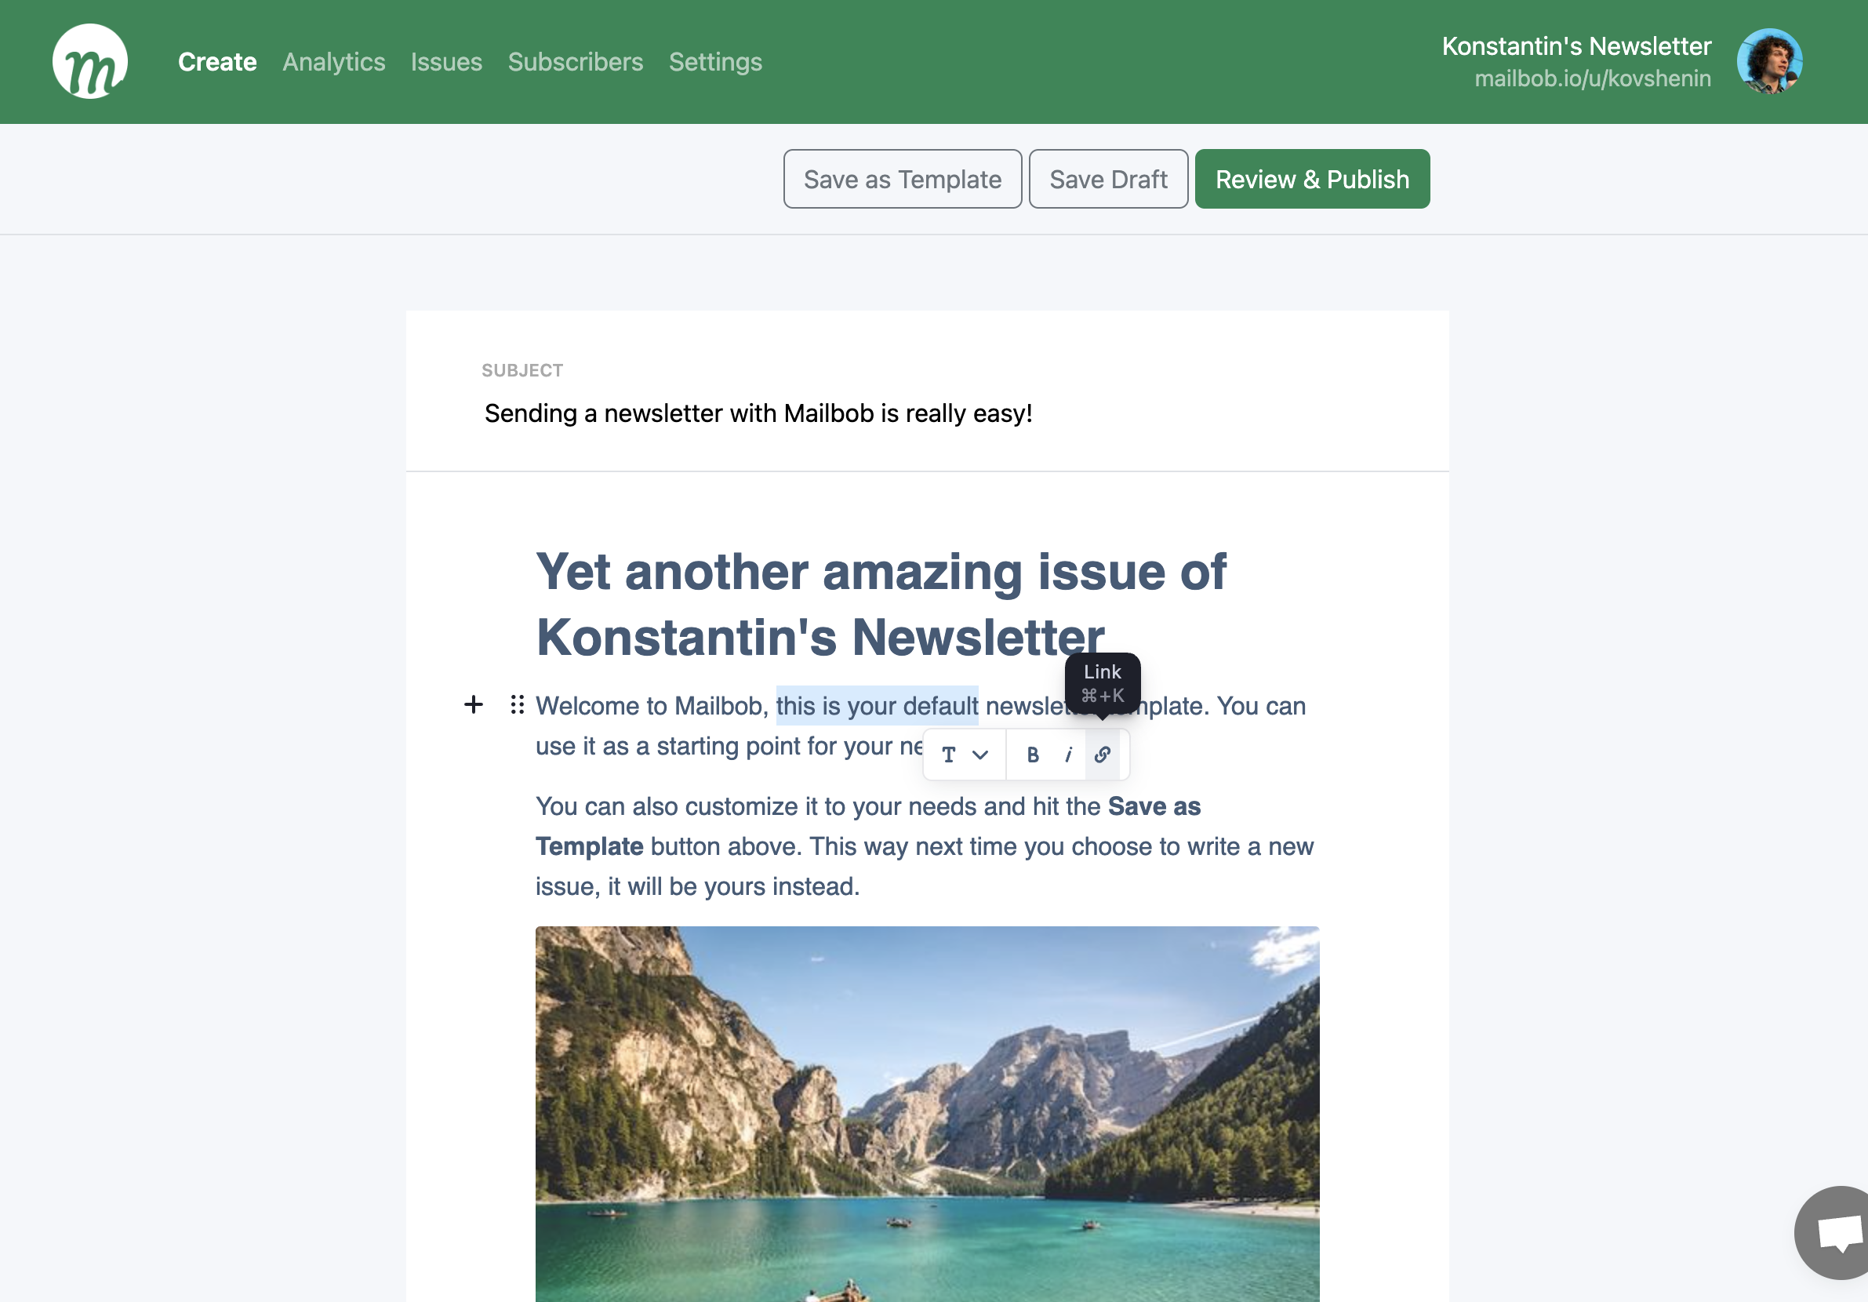This screenshot has width=1868, height=1302.
Task: Switch to the Subscribers page
Action: click(575, 62)
